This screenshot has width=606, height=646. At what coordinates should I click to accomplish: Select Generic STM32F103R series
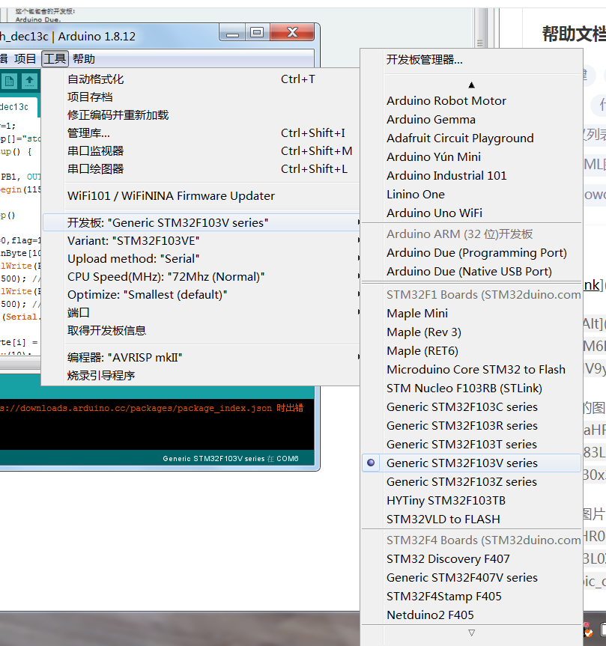click(x=471, y=426)
